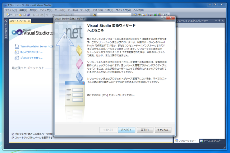Viewport: 230px width, 153px height.
Task: Open the ヘルプ(H) menu
Action: [138, 10]
